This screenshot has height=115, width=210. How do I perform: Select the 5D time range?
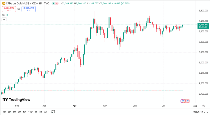(9, 112)
